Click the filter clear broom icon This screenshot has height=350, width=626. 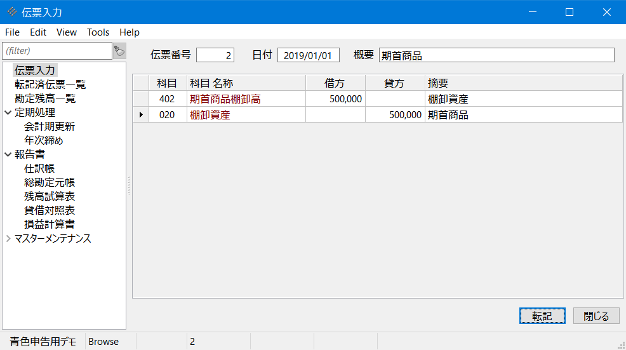click(x=119, y=51)
